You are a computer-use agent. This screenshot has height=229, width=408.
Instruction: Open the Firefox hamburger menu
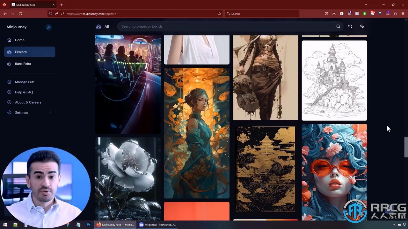[x=403, y=14]
